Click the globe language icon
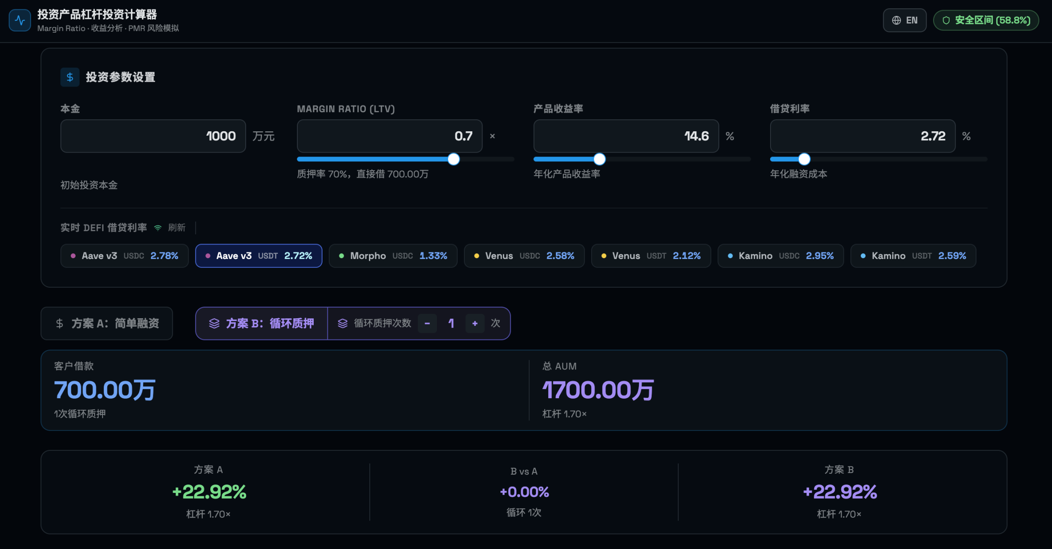 (896, 20)
